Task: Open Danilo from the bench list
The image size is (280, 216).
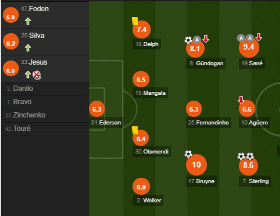Action: (23, 89)
